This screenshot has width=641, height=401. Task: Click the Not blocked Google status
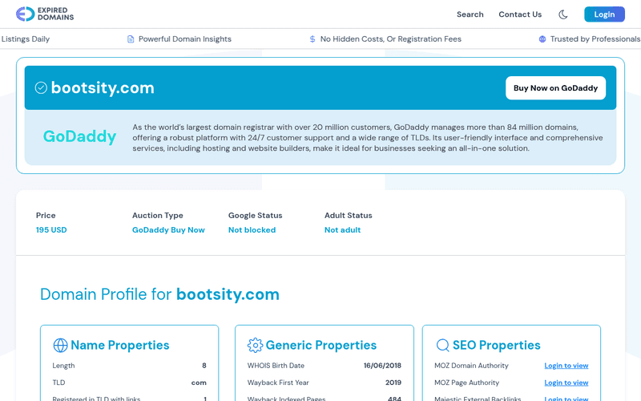point(252,230)
